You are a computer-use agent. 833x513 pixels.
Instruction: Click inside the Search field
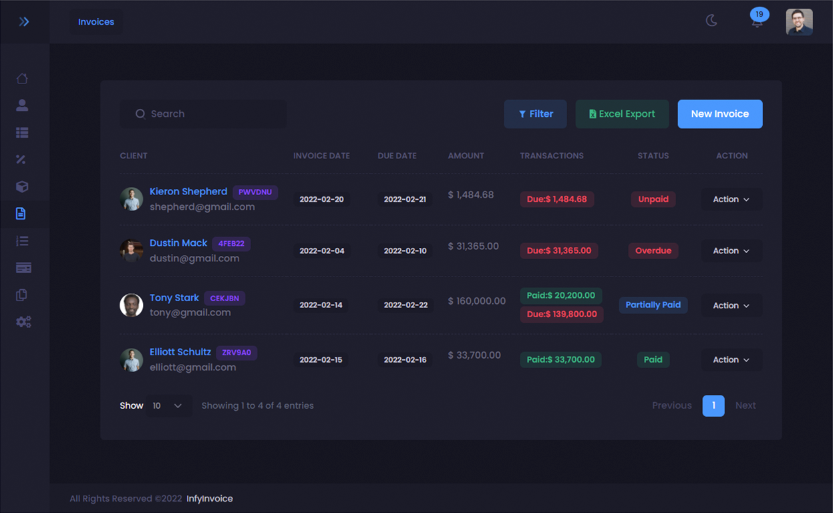[203, 114]
